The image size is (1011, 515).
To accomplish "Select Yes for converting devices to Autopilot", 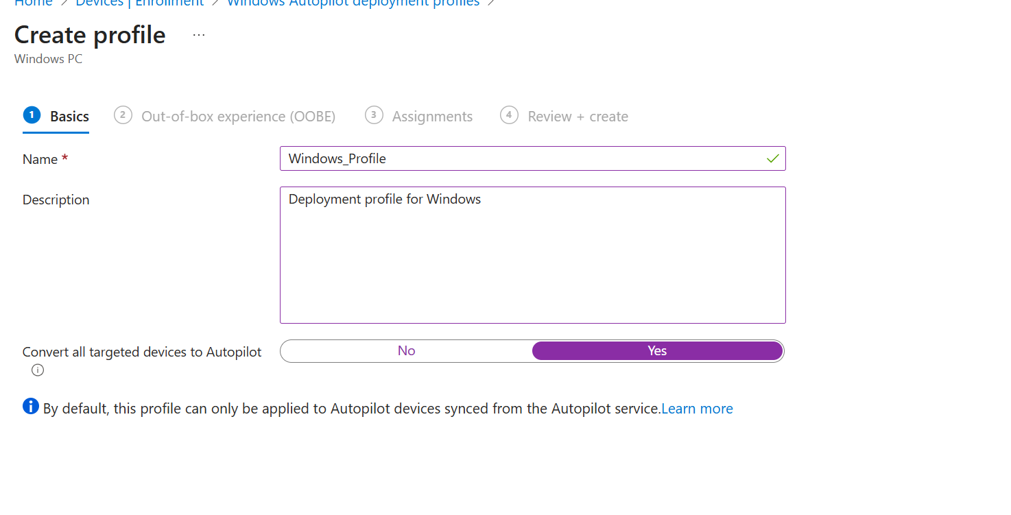I will coord(657,351).
